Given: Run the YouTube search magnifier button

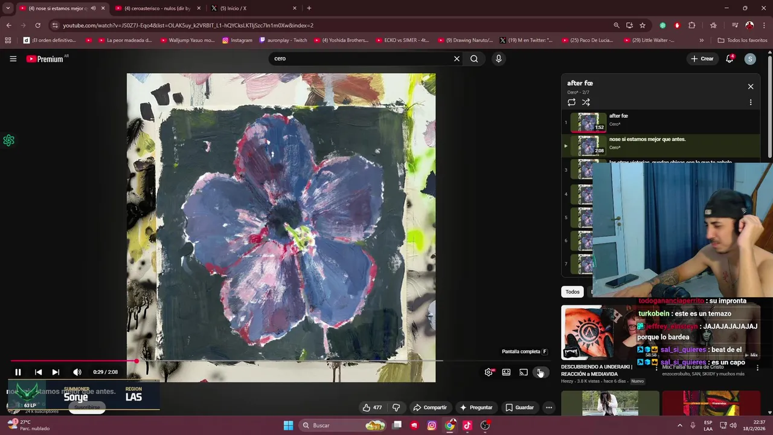Looking at the screenshot, I should coord(474,59).
